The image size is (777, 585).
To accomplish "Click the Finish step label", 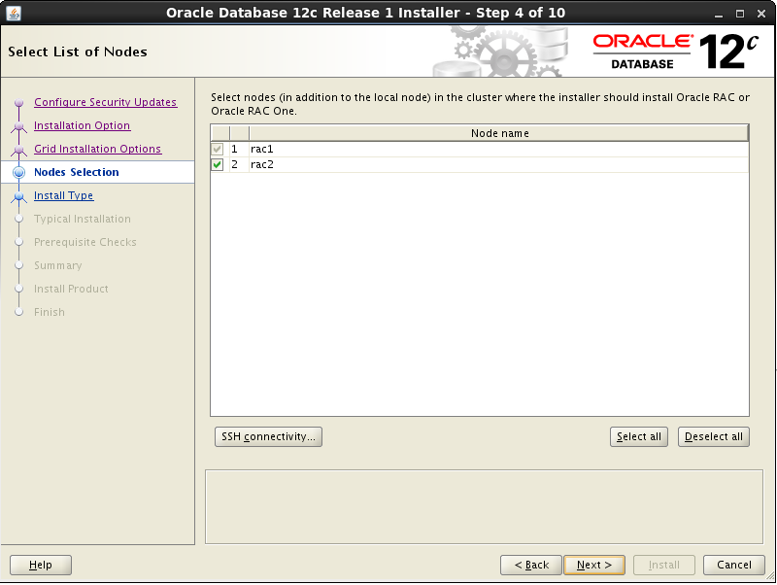I will point(50,312).
